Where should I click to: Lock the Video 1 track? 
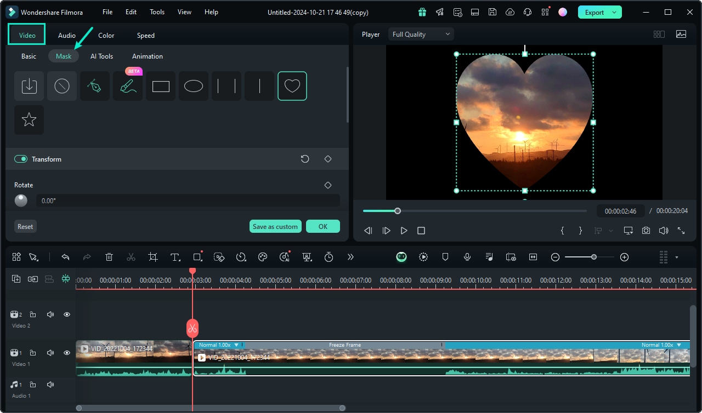[33, 353]
